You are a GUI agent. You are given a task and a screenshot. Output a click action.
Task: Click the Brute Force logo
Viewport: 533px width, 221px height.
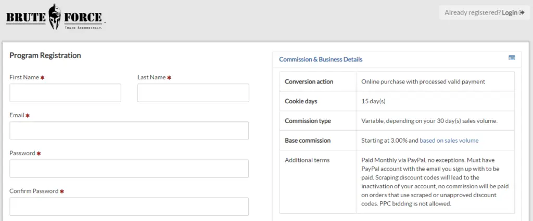click(55, 17)
